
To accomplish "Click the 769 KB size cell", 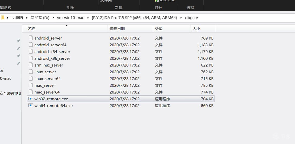I will (207, 38).
